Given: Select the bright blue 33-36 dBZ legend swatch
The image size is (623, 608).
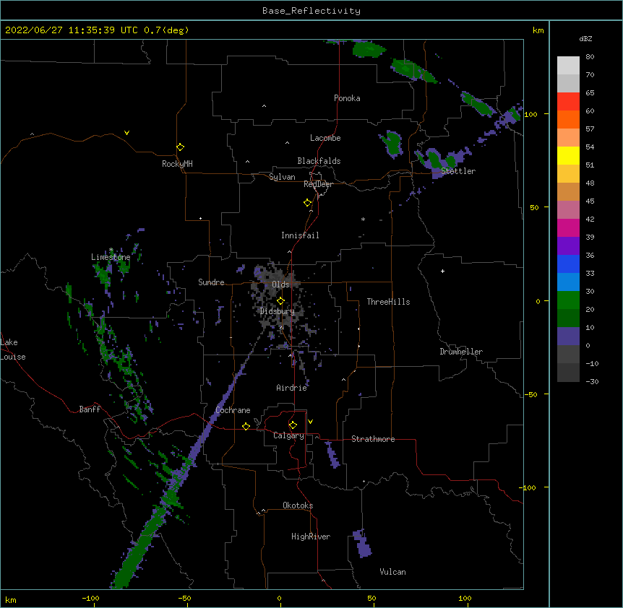Looking at the screenshot, I should [568, 264].
